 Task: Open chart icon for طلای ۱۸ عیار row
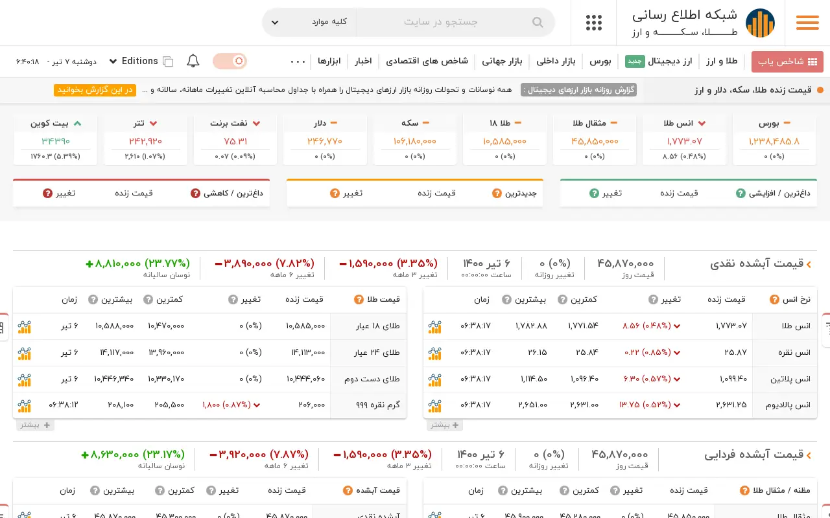click(24, 326)
